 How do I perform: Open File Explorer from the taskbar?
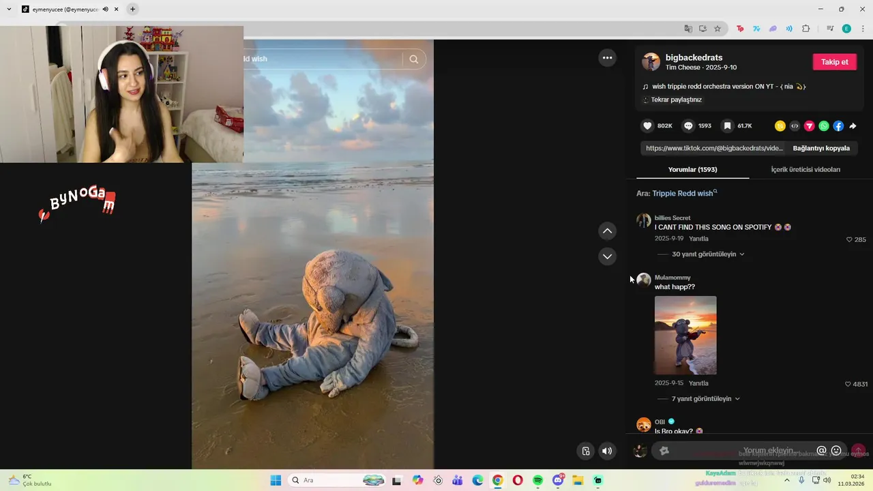click(578, 480)
